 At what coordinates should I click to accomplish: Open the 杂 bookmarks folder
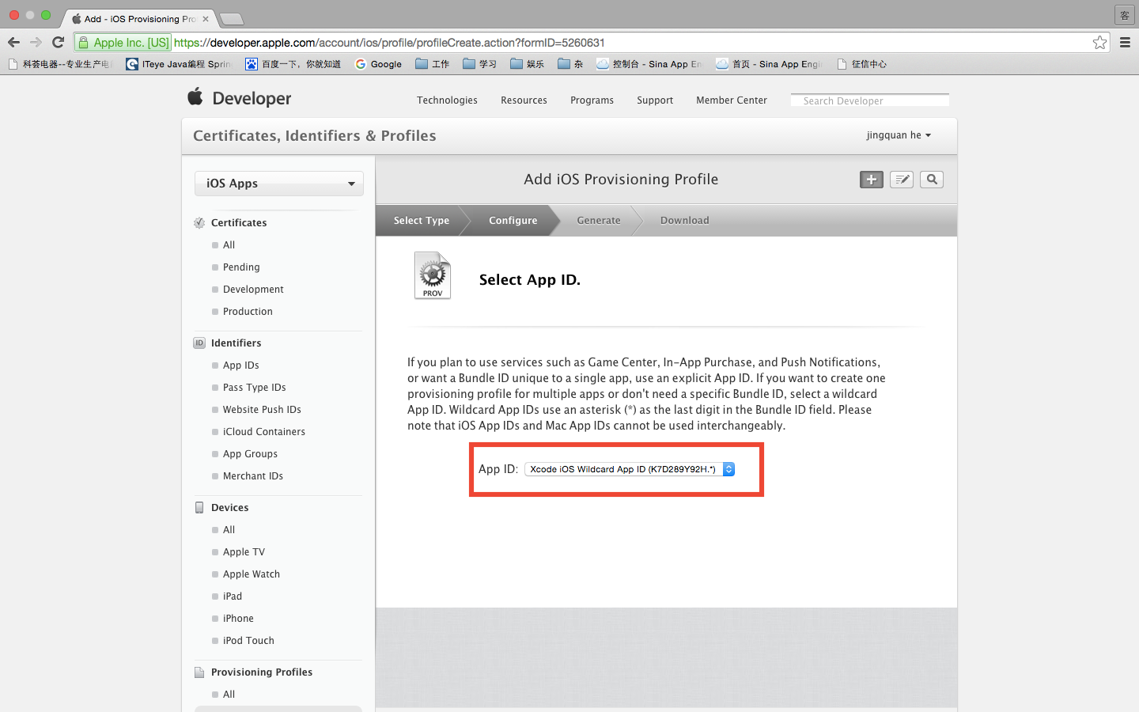pos(570,64)
